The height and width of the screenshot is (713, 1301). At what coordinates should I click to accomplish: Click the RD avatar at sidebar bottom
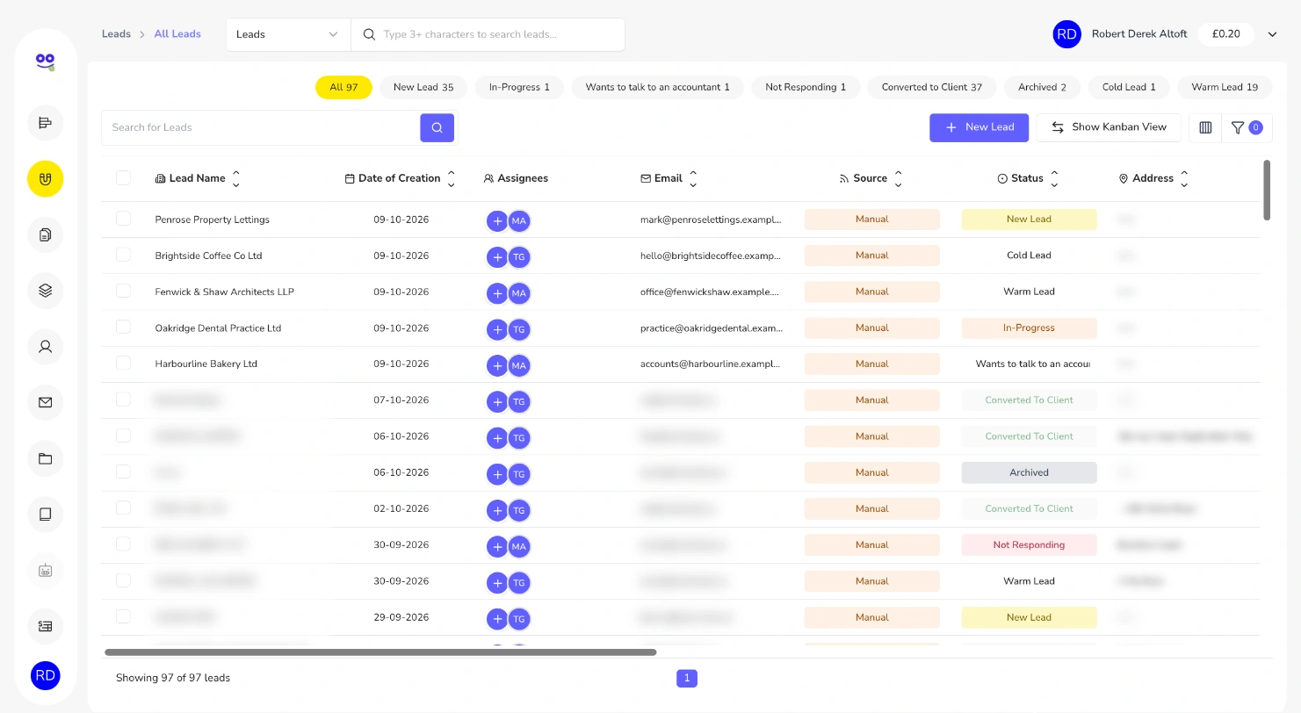coord(46,675)
